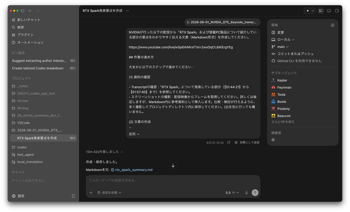Select the Beauvoir subagent
This screenshot has height=212, width=350.
(x=281, y=116)
